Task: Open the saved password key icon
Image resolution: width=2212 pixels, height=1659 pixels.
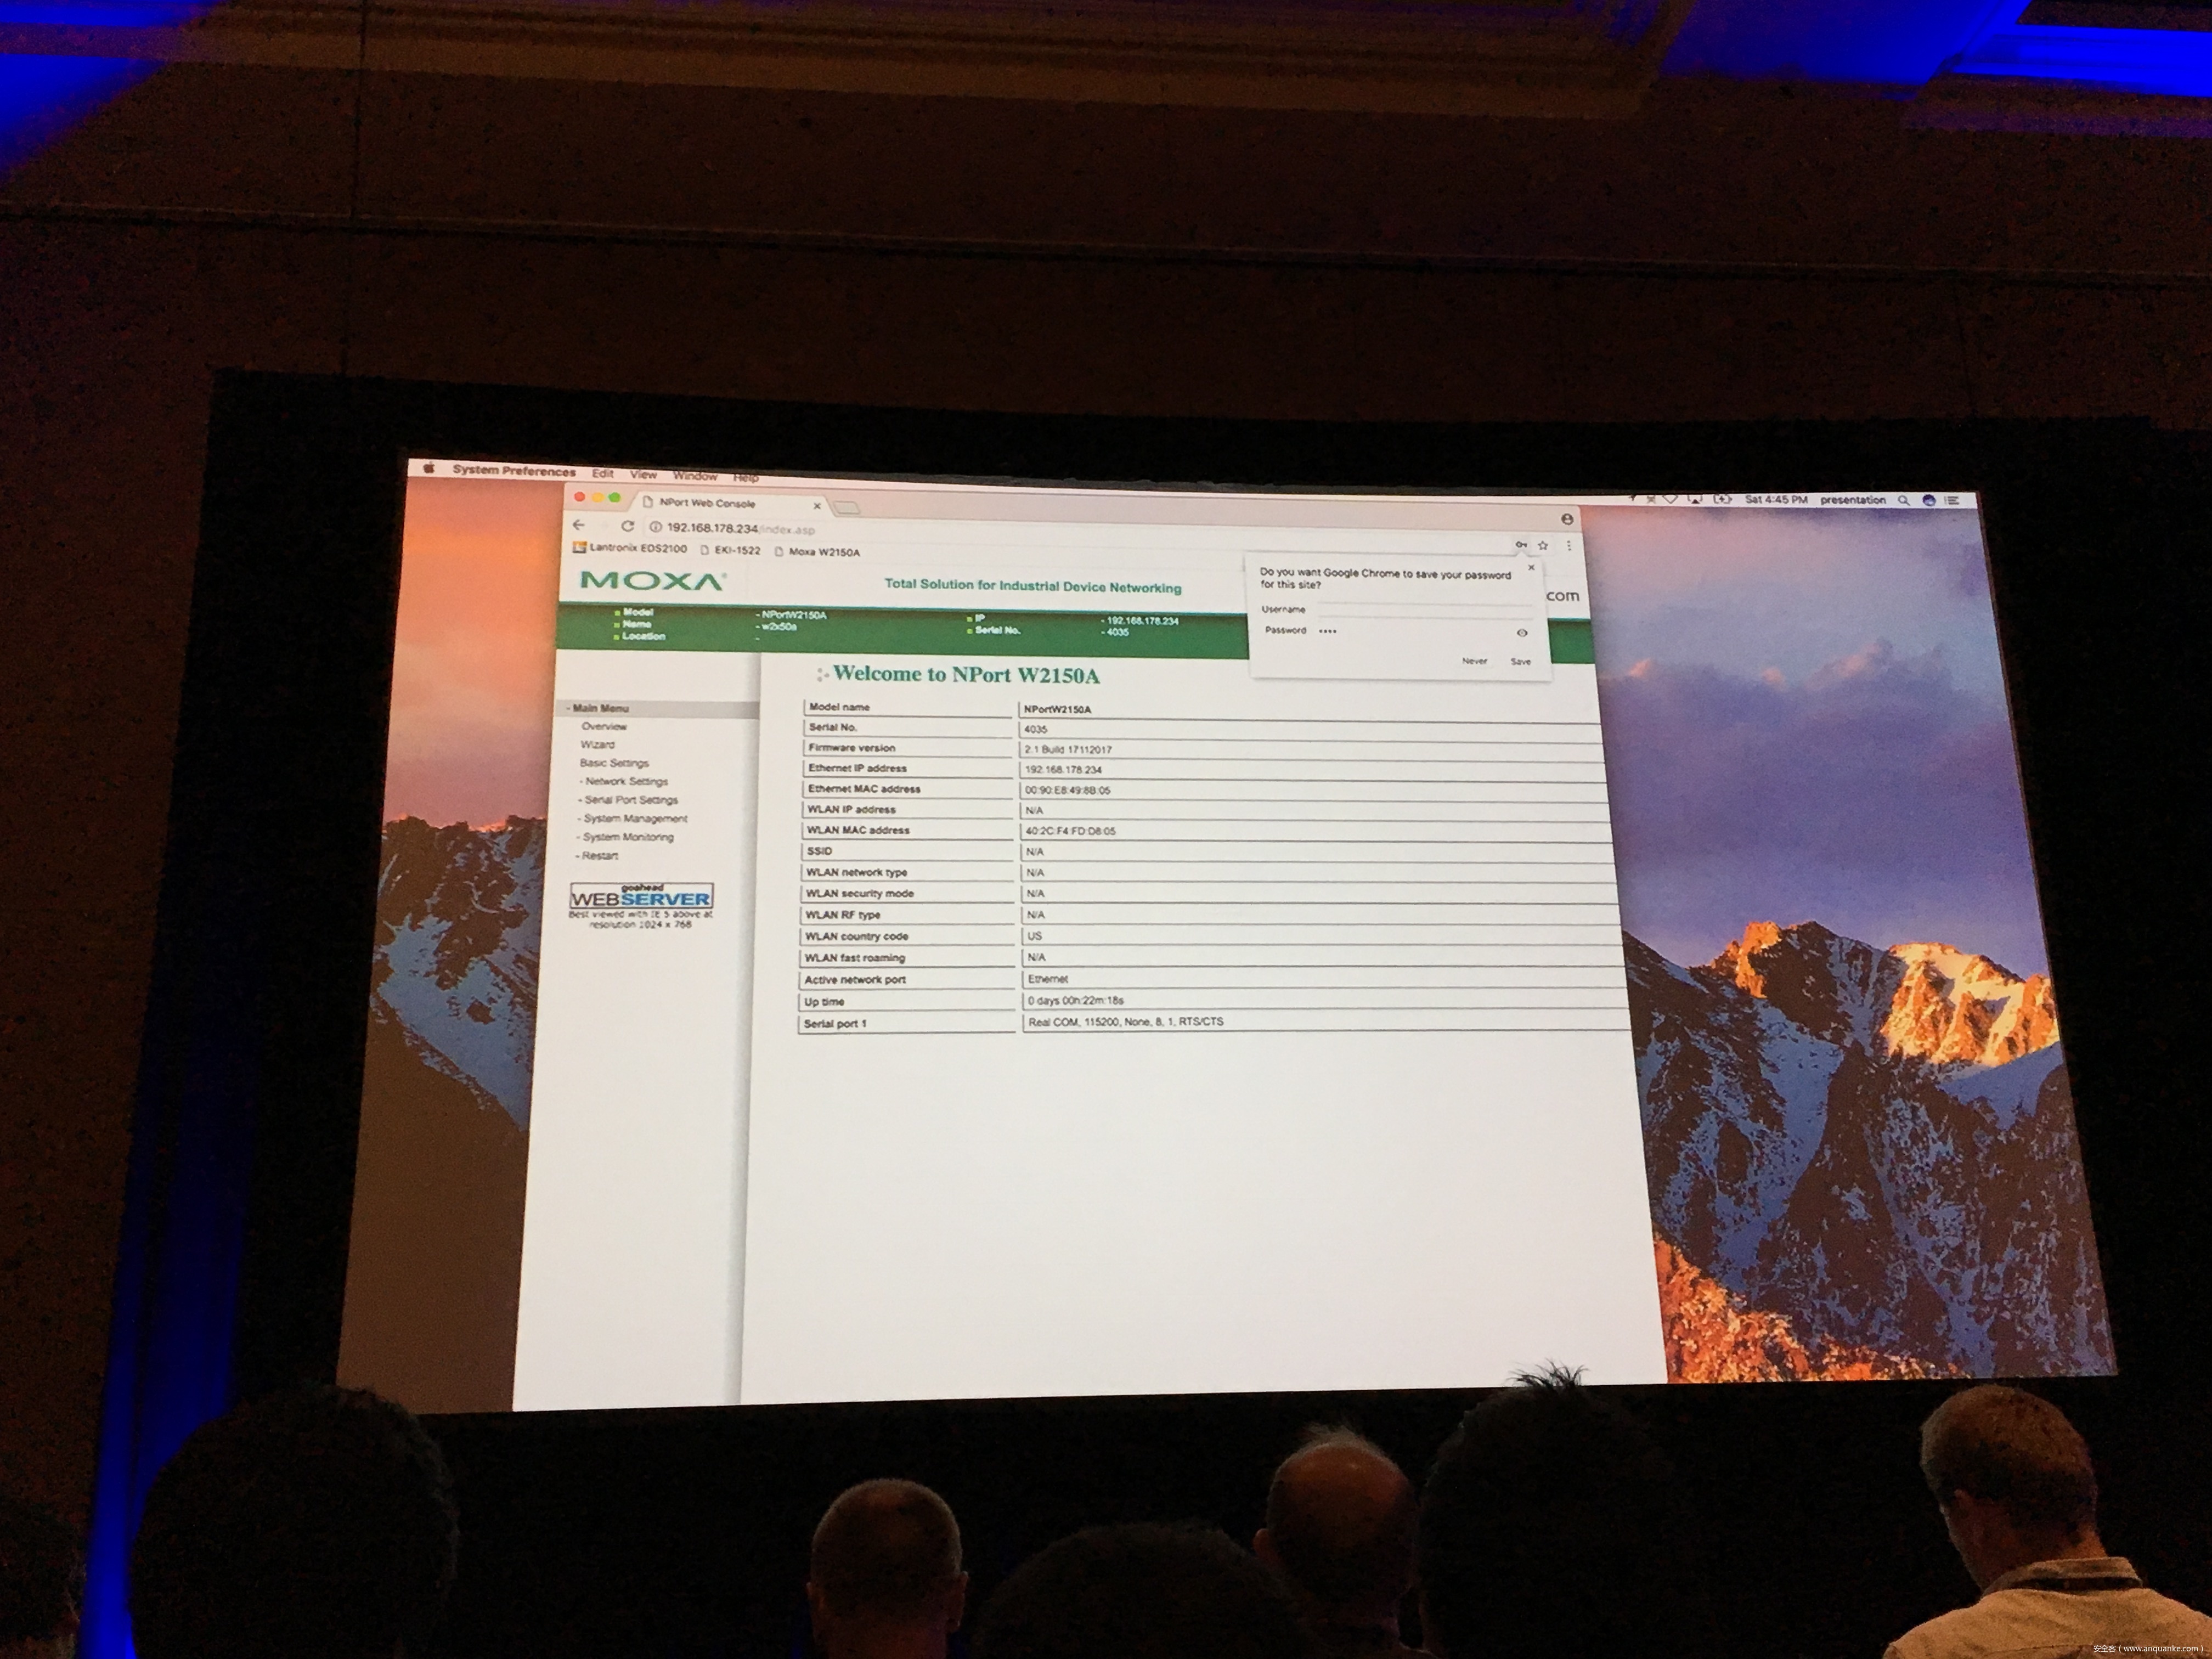Action: click(1520, 545)
